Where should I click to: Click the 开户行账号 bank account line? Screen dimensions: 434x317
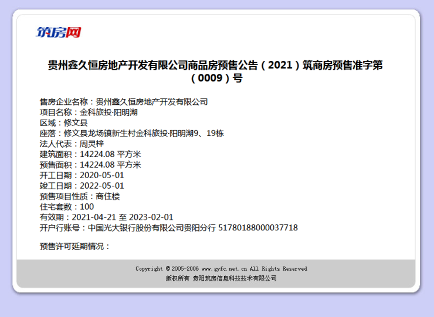169,228
